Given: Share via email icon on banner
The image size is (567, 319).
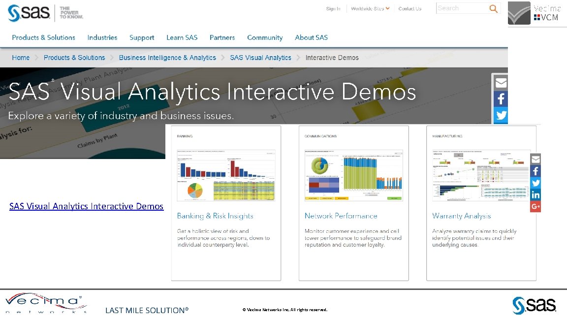Looking at the screenshot, I should tap(501, 83).
